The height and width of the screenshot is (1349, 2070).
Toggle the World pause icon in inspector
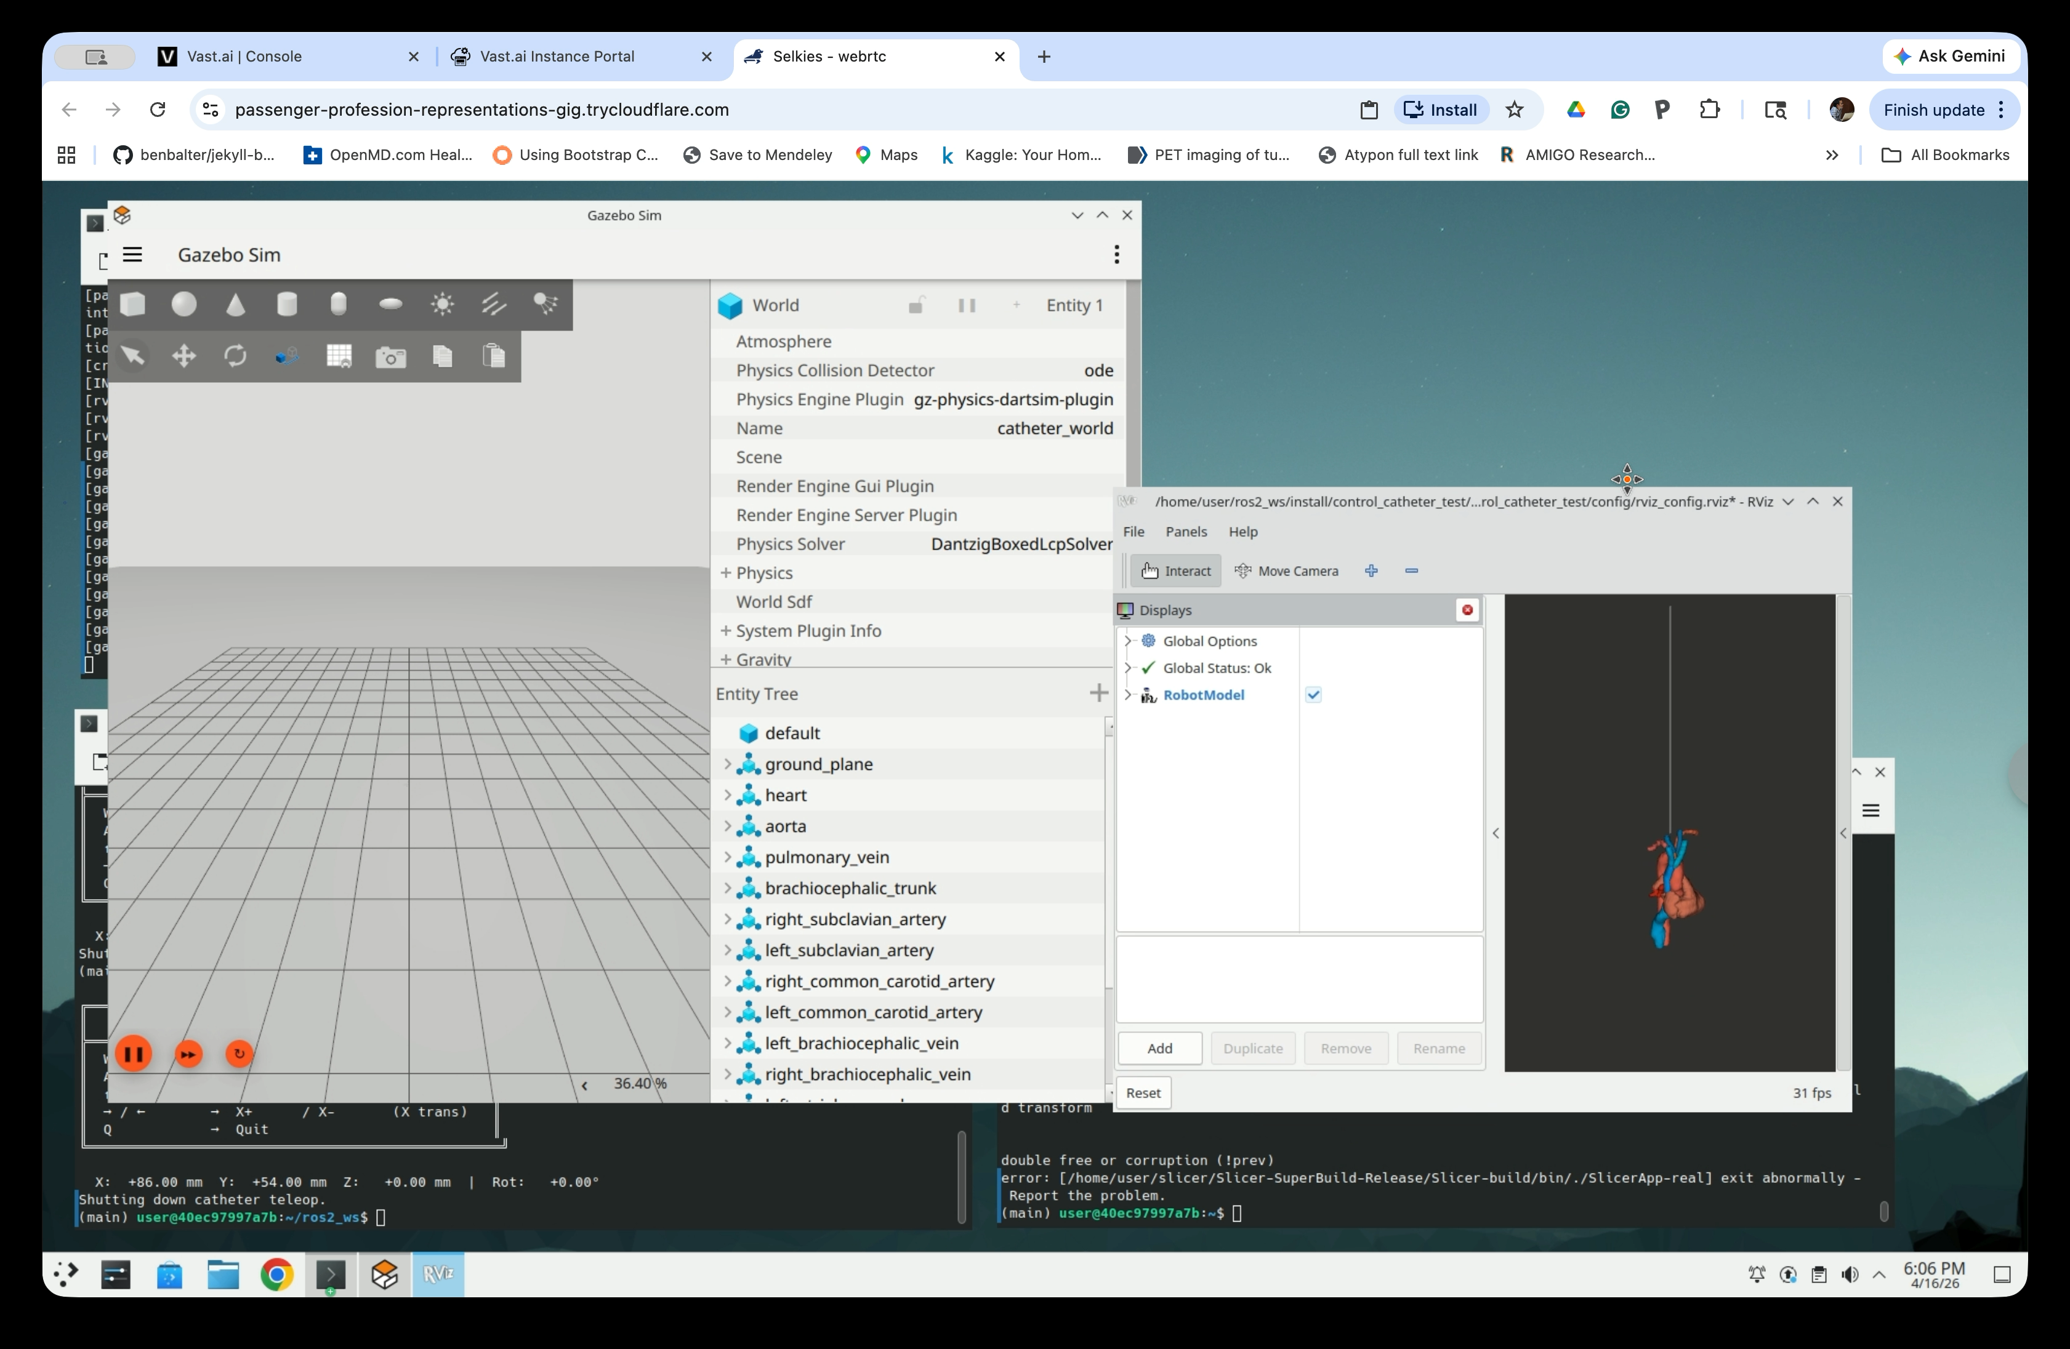click(966, 305)
